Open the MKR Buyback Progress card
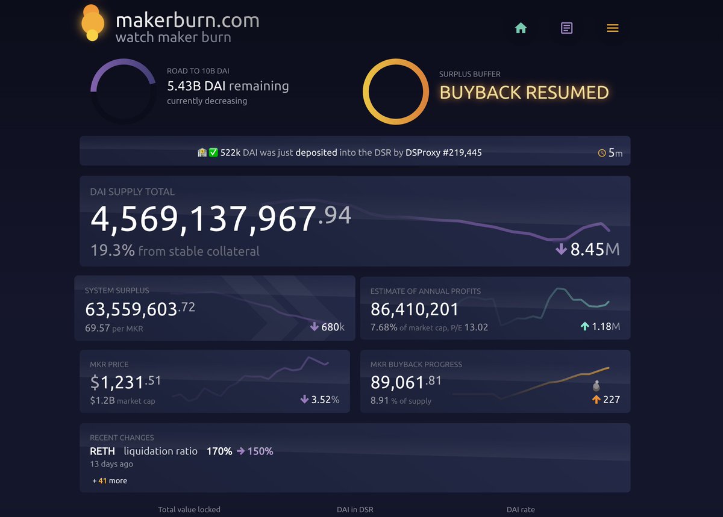Image resolution: width=723 pixels, height=517 pixels. point(495,382)
